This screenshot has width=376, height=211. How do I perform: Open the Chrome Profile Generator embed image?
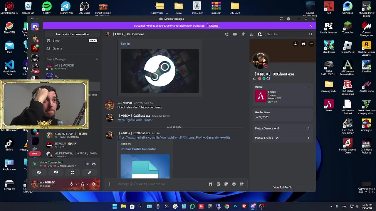coord(145,166)
